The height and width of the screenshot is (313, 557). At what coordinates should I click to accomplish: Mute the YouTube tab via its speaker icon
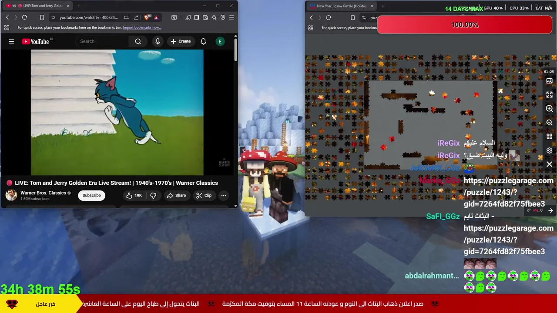(14, 6)
